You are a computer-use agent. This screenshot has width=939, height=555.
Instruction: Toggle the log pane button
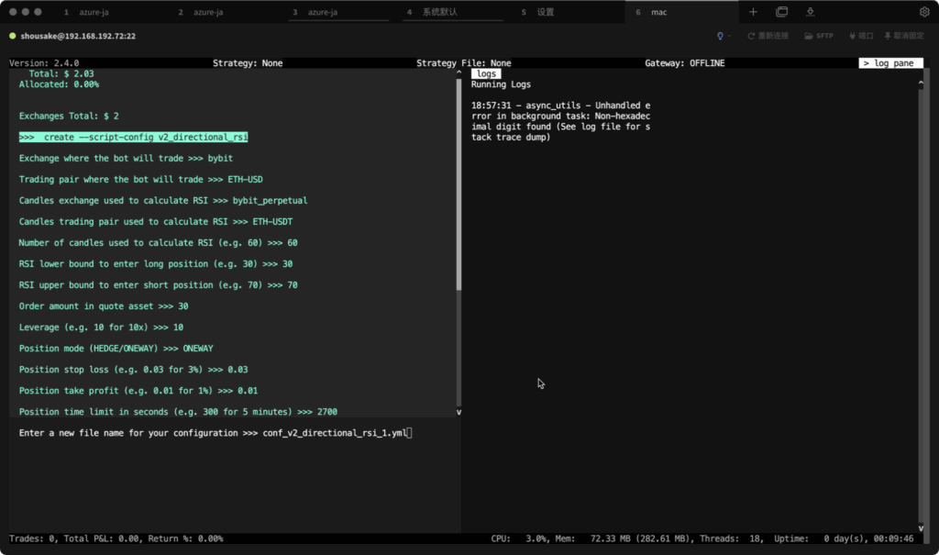point(889,63)
